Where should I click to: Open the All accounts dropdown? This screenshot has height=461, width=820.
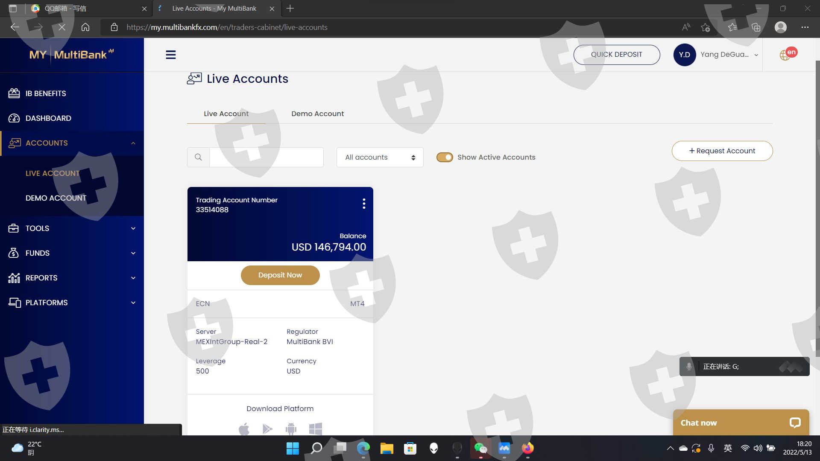(x=380, y=157)
